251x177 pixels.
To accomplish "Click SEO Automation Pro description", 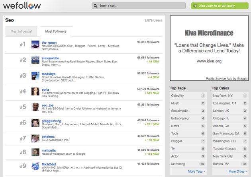I will (55, 140).
